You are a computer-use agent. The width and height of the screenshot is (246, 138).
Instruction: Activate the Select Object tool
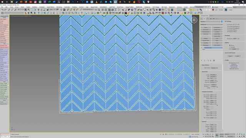(x=26, y=10)
